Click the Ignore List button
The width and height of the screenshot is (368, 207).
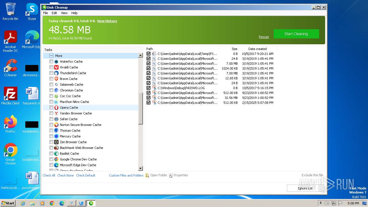[x=305, y=188]
